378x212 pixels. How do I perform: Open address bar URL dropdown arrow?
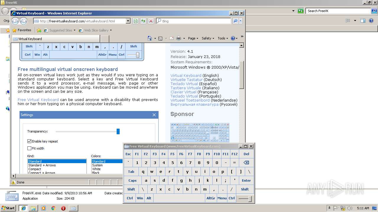[128, 21]
